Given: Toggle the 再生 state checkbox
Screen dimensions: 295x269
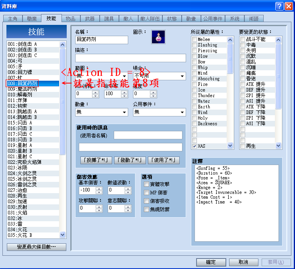Looking at the screenshot, I should click(x=243, y=146).
